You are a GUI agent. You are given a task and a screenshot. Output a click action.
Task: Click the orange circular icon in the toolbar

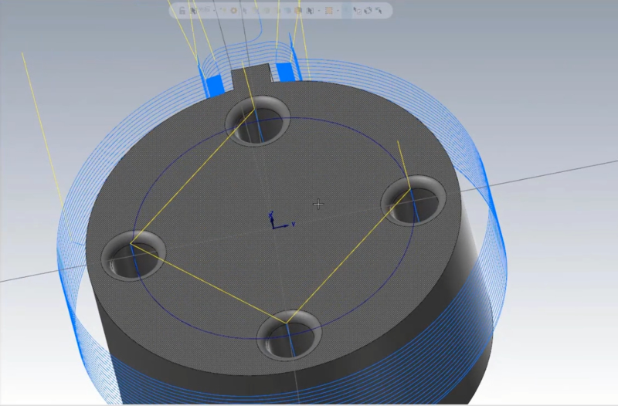233,11
